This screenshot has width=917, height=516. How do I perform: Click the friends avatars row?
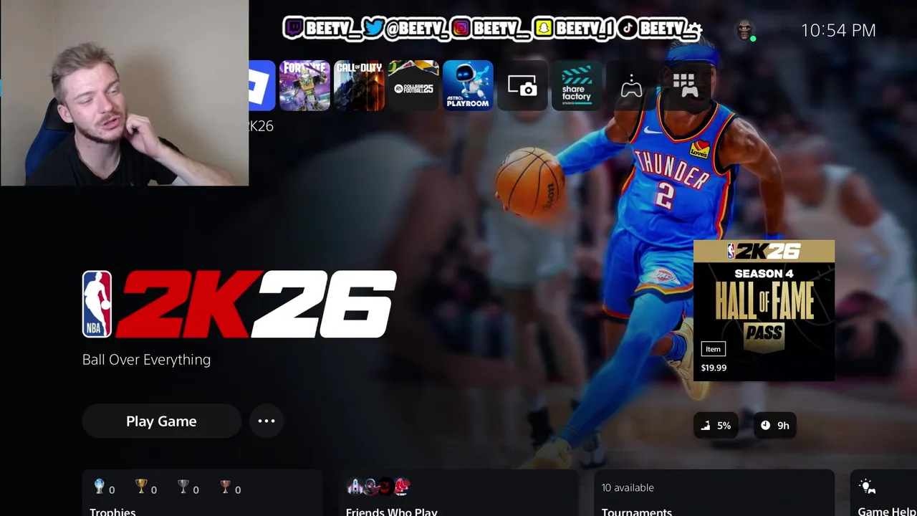378,487
